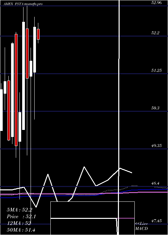The width and height of the screenshot is (168, 235).
Task: Click the tall white candlestick reaching 52.96
Action: [24, 76]
